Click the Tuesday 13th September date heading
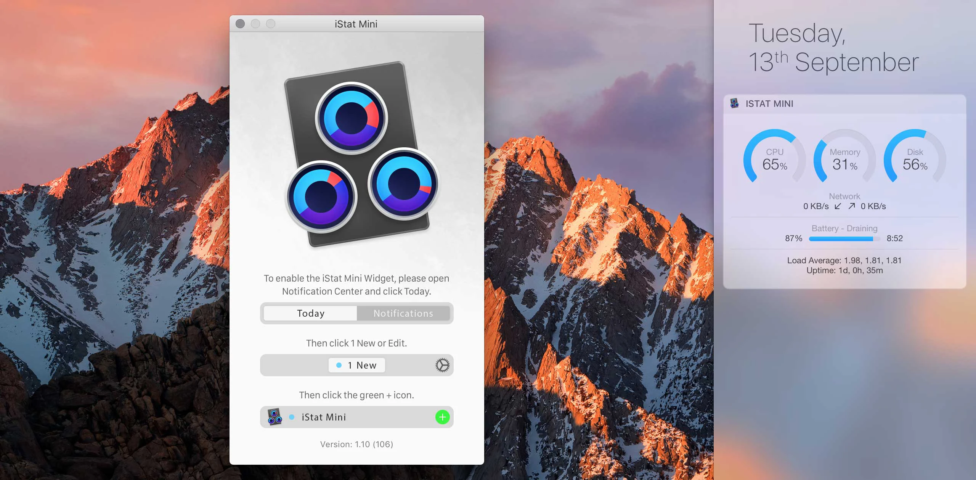Screen dimensions: 976x480 [x=833, y=48]
